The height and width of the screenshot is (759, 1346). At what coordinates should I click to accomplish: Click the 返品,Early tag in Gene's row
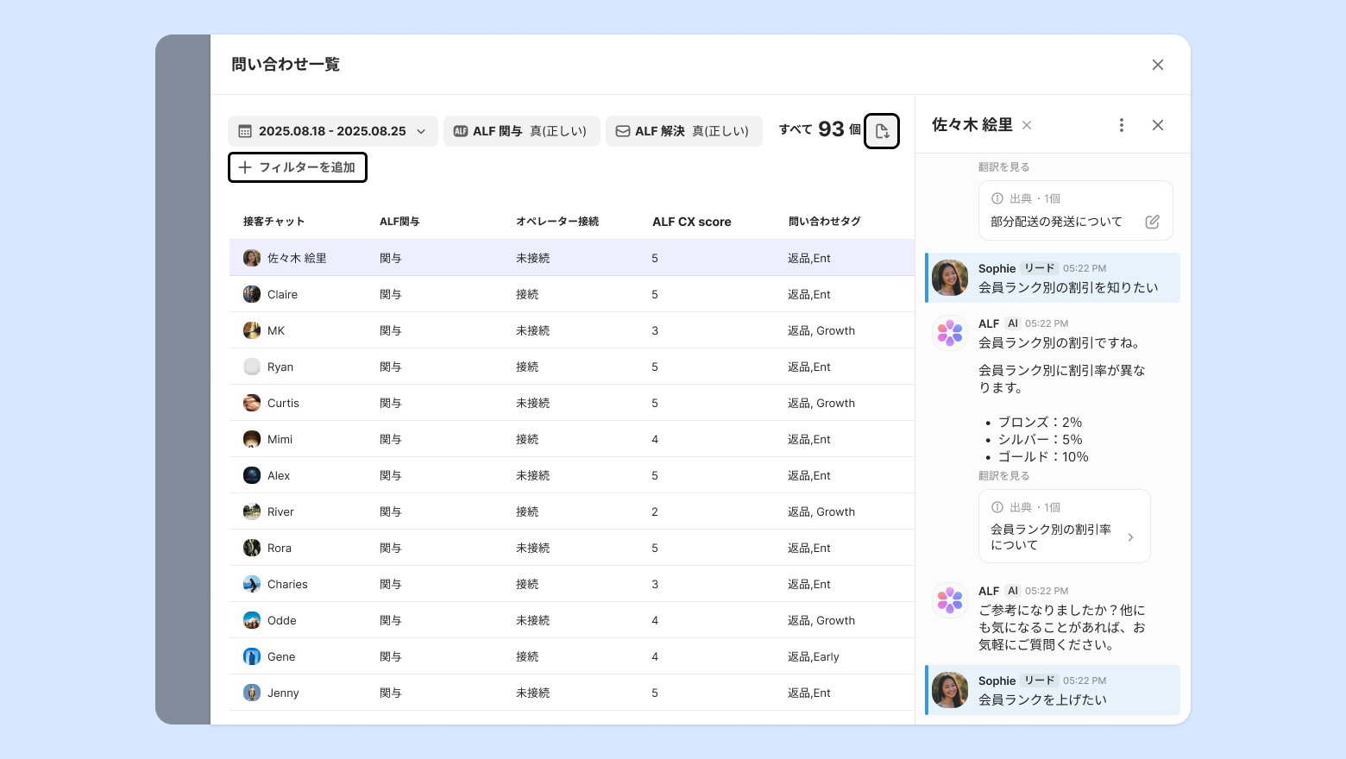pos(814,656)
